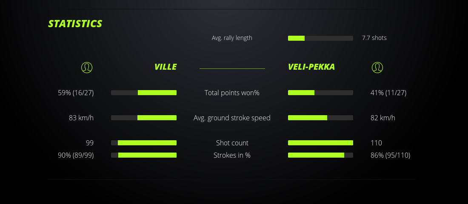
Task: Click the average rally length bar
Action: (320, 38)
